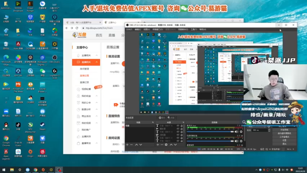Remove selected scene with minus icon

pos(132,145)
